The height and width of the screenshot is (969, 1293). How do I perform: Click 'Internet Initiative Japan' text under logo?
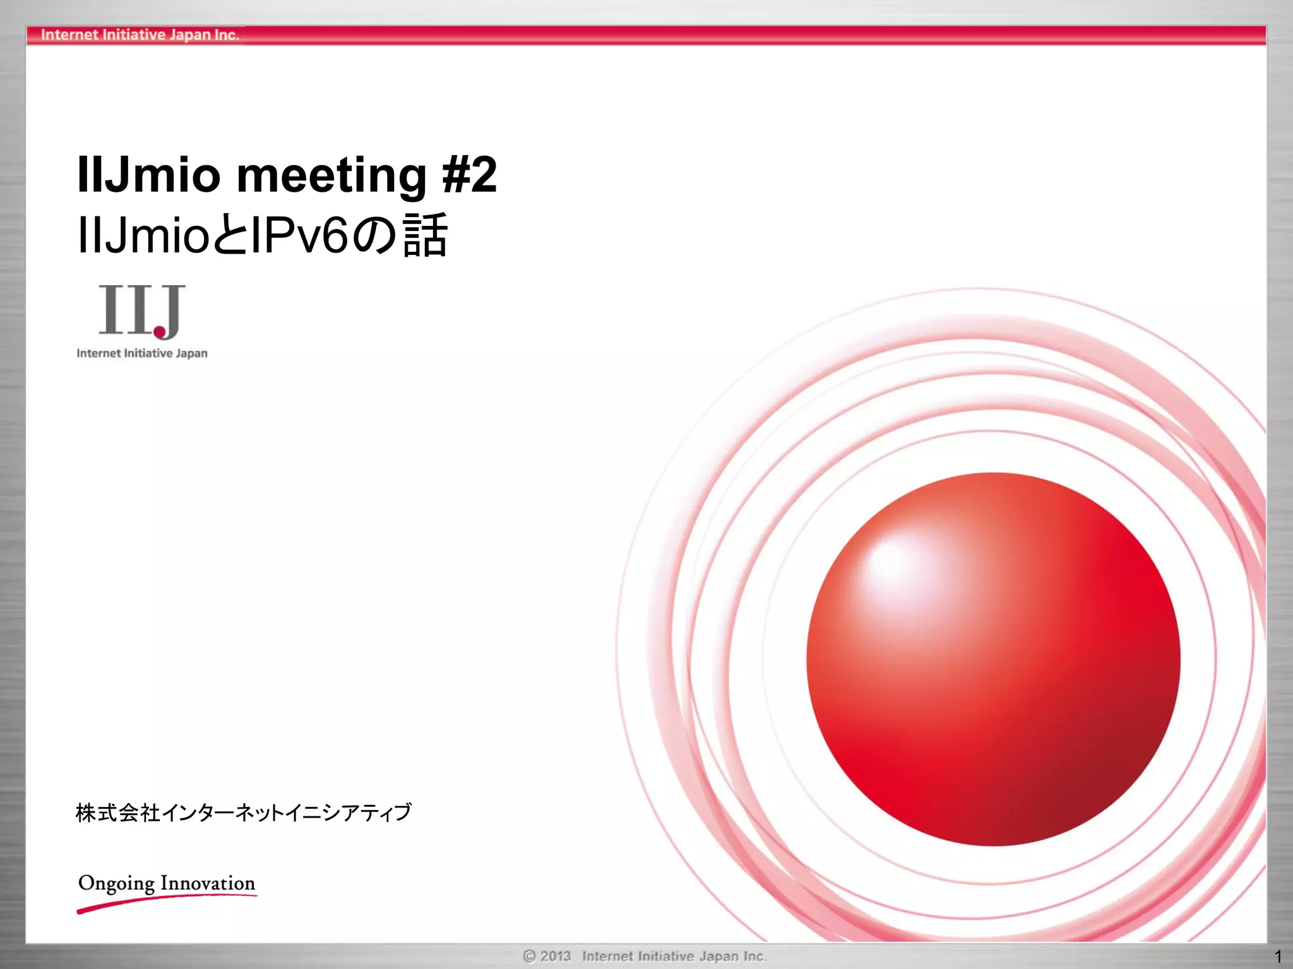click(142, 353)
